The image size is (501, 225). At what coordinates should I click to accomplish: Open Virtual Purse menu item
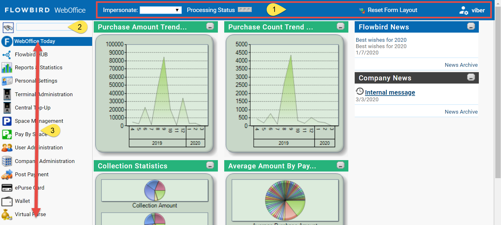coord(30,215)
